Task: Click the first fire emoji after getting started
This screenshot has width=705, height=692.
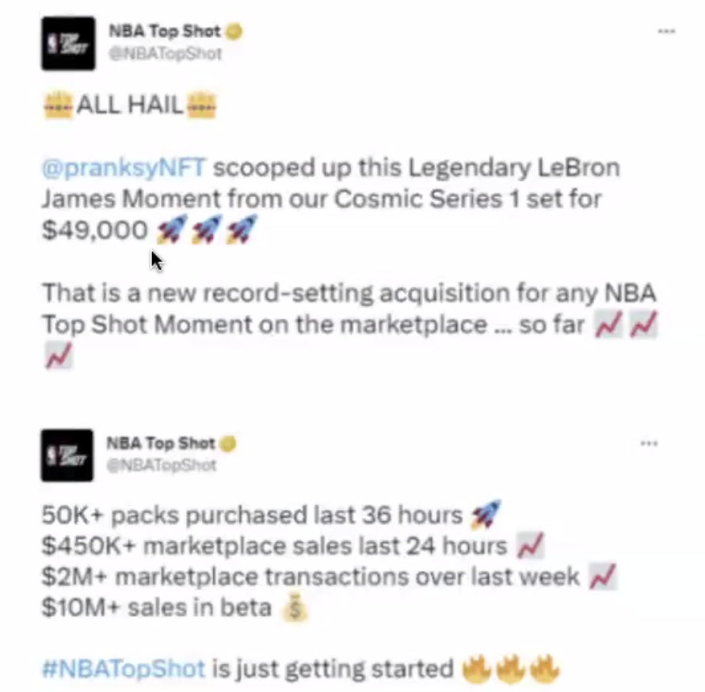Action: (477, 668)
